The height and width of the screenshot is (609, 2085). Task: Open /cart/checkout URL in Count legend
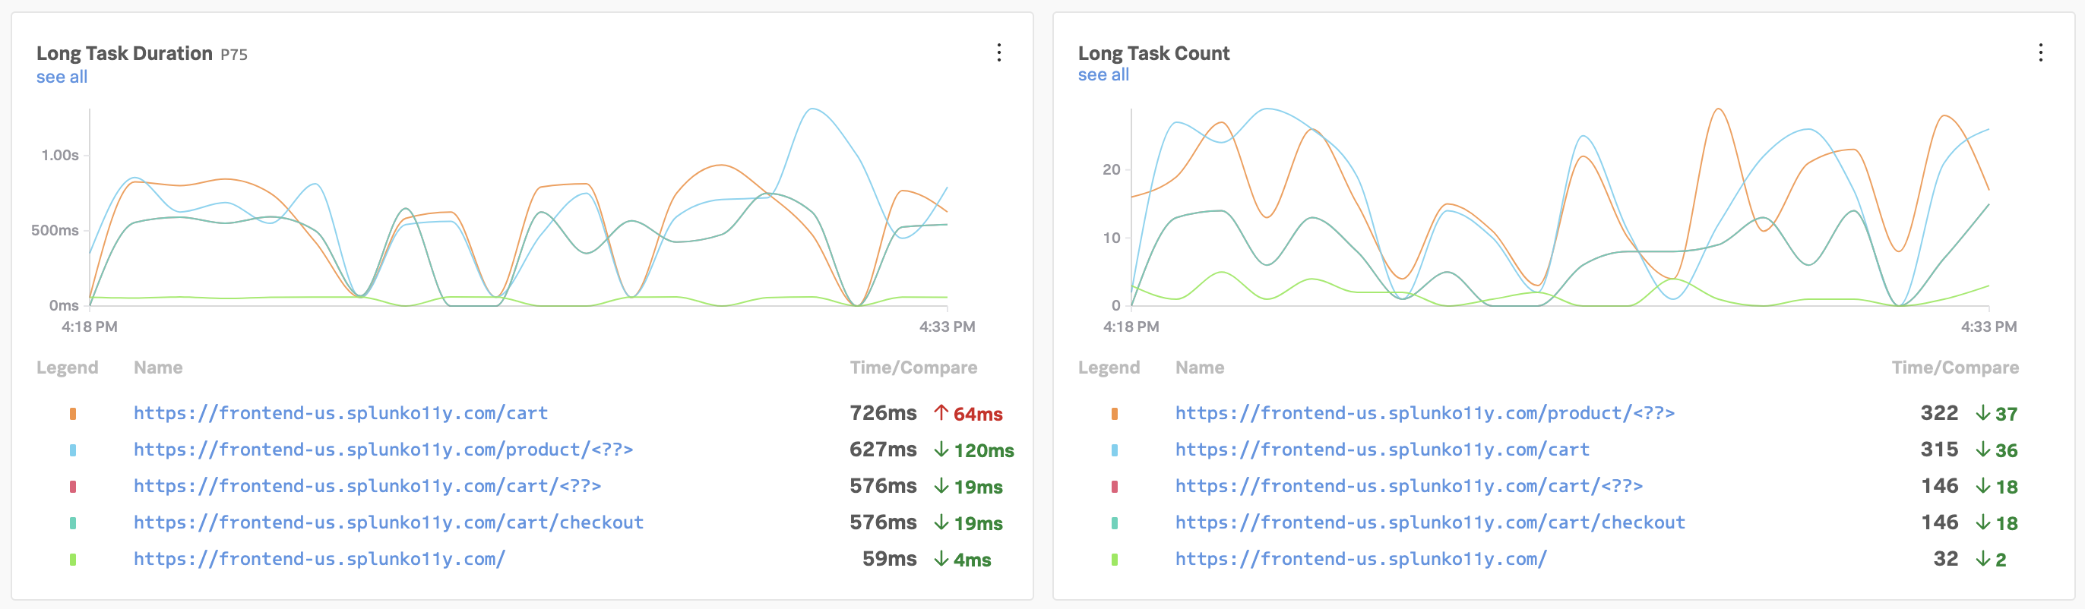coord(1429,522)
